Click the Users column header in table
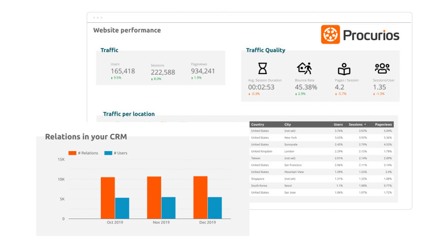The width and height of the screenshot is (446, 251). pos(338,124)
